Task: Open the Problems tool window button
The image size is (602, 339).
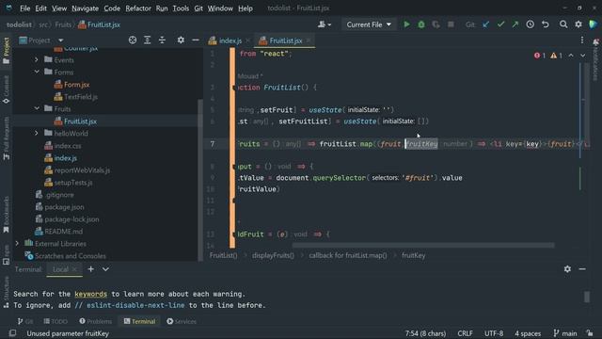Action: (x=96, y=321)
